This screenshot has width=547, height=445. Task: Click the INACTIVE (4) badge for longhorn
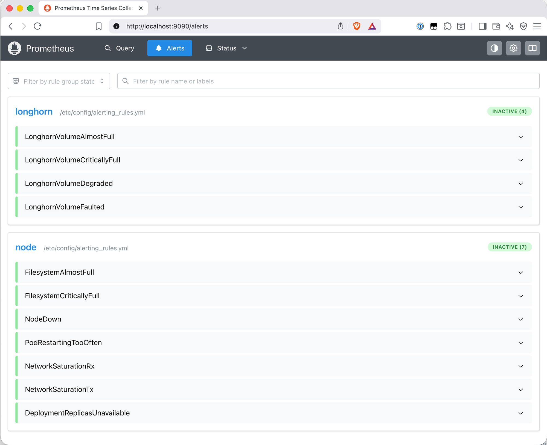point(509,111)
